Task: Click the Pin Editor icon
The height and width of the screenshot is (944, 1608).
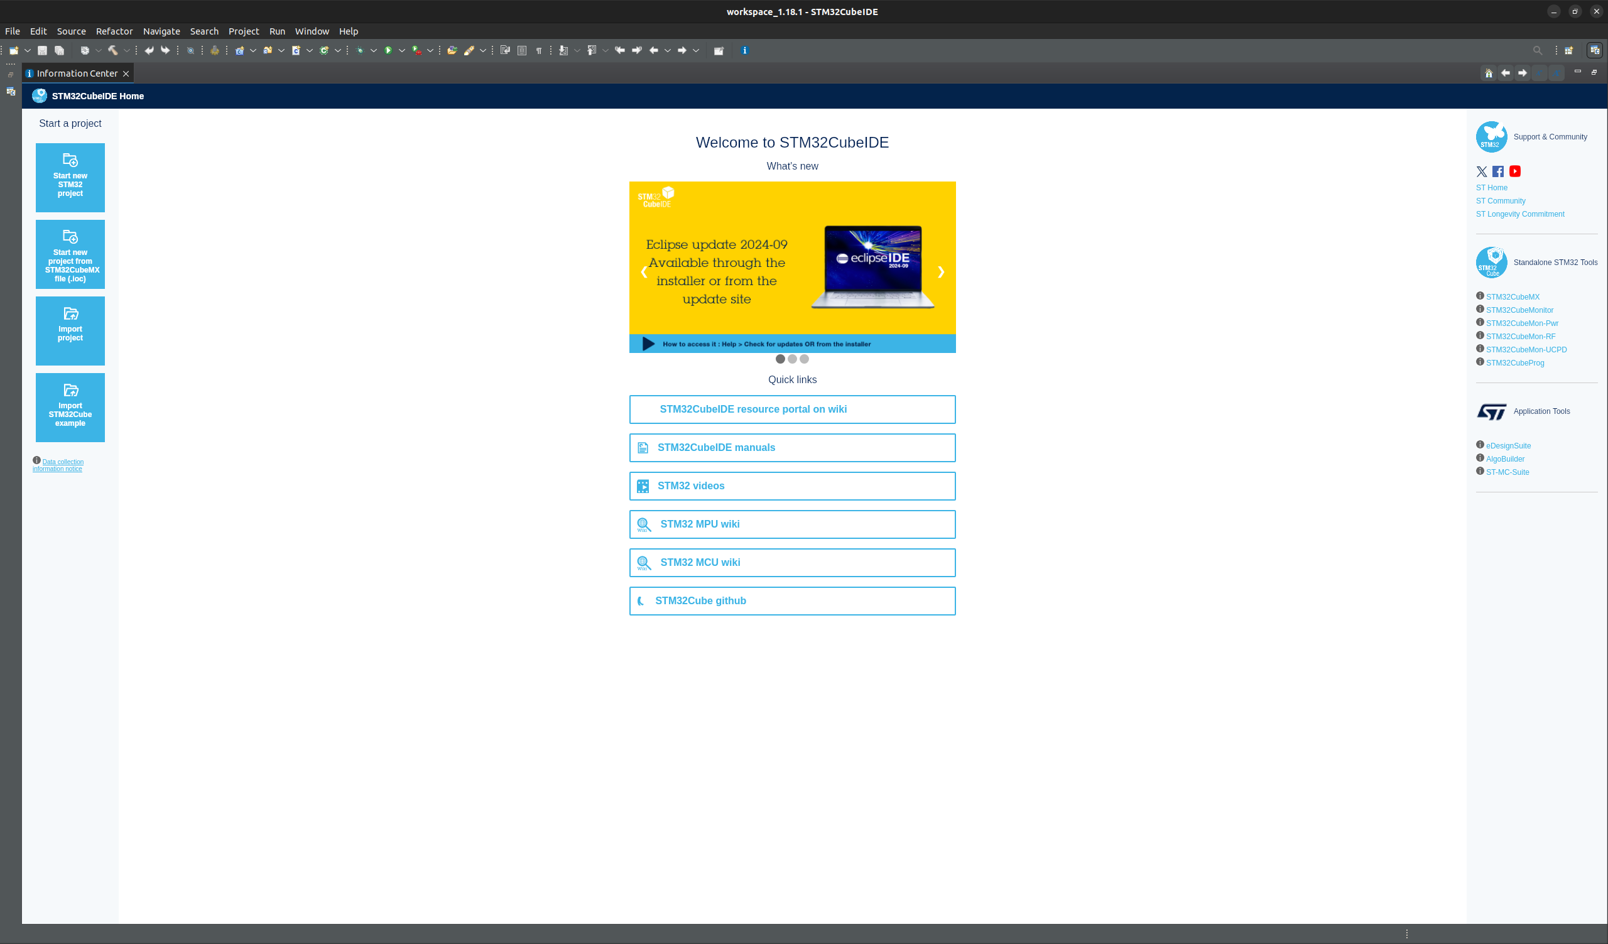Action: (x=719, y=50)
